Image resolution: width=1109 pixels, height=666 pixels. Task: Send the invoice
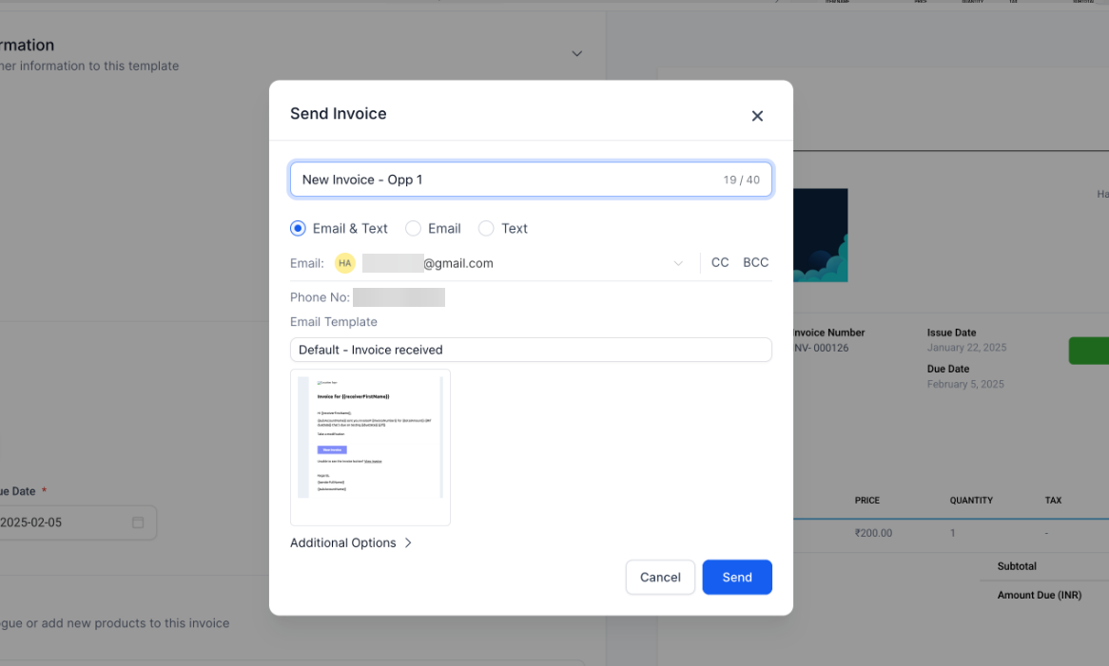tap(737, 577)
